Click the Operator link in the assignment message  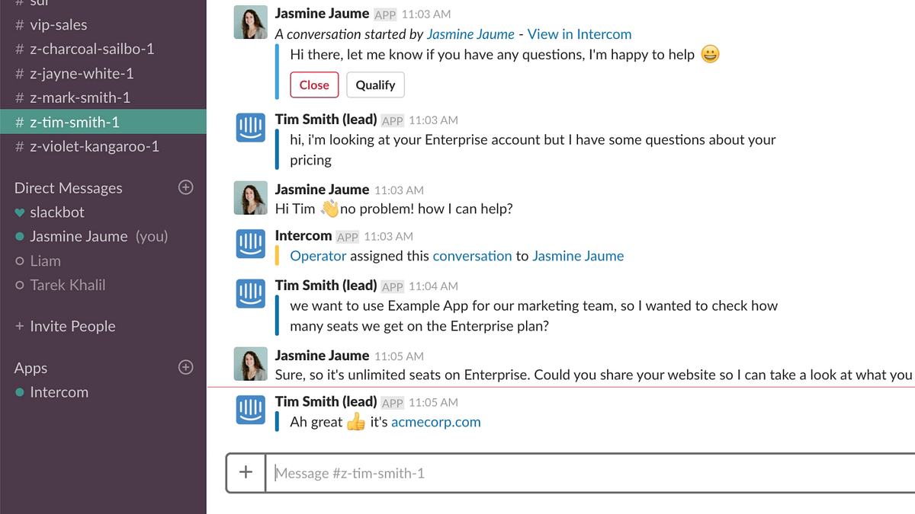point(318,256)
